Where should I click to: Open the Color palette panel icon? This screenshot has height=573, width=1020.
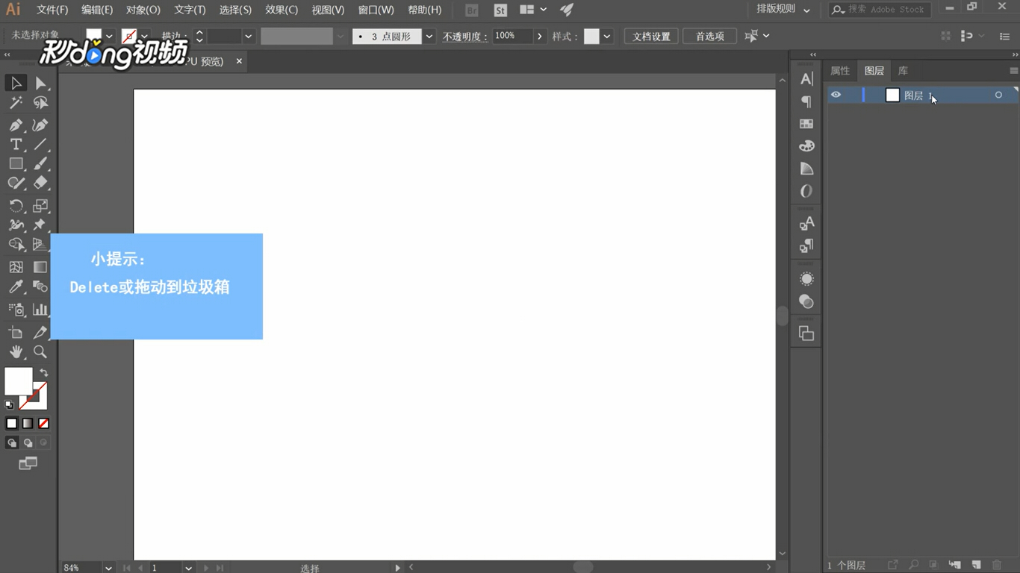[806, 146]
